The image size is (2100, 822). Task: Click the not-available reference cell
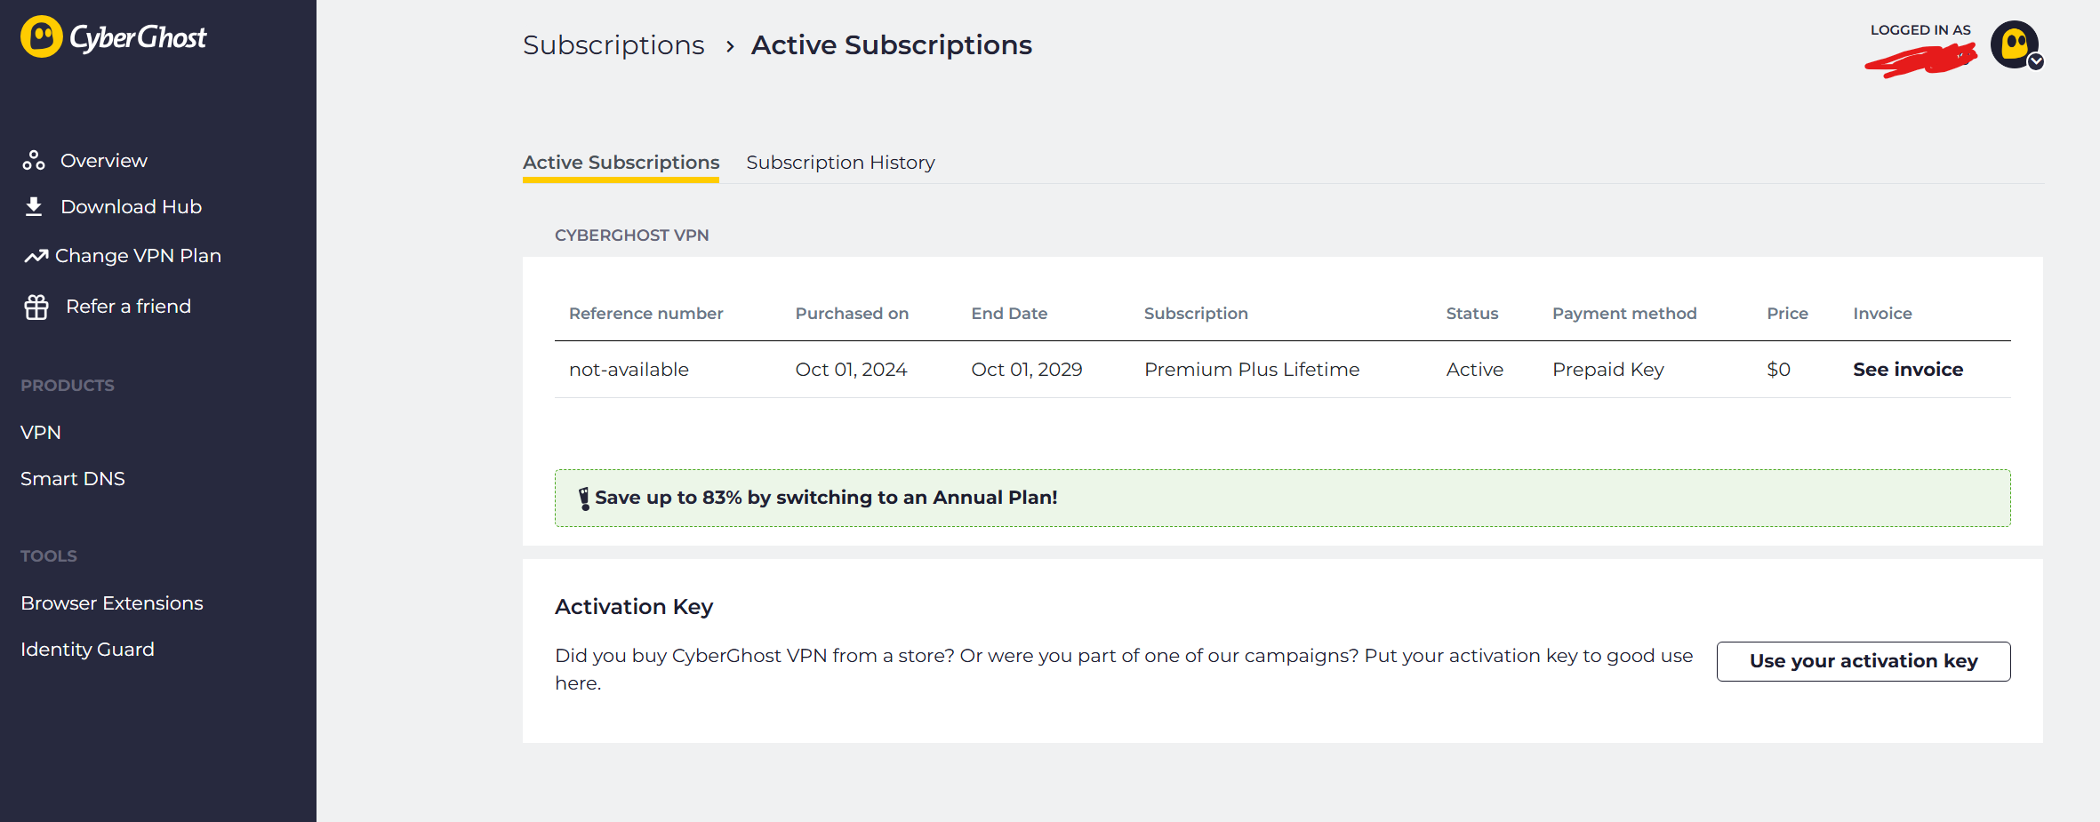coord(629,370)
